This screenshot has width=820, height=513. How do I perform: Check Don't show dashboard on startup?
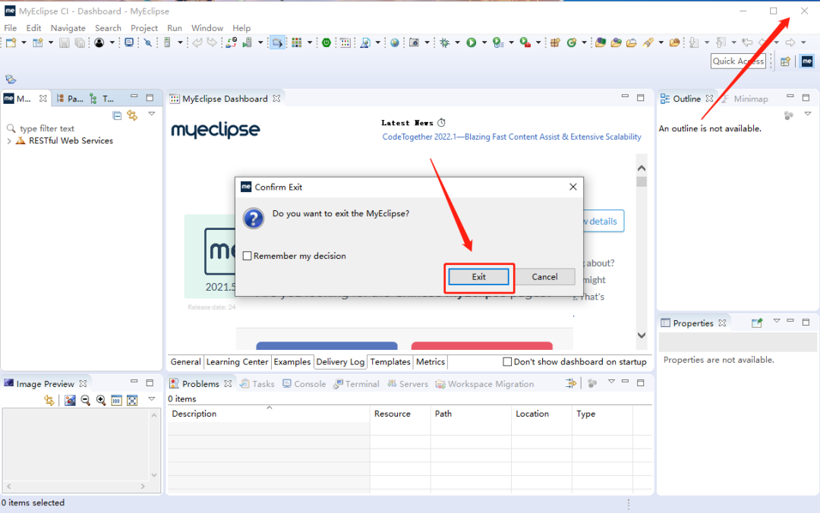[x=506, y=361]
